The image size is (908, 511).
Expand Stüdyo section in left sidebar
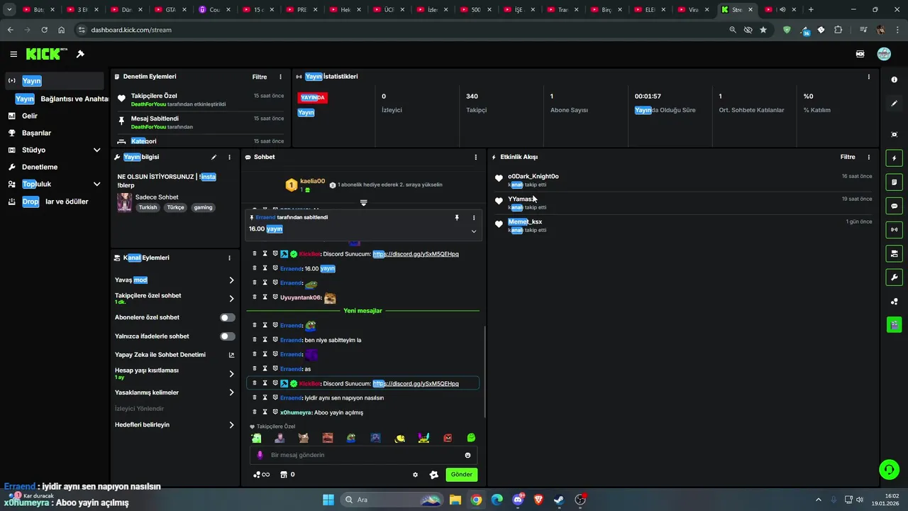click(96, 150)
